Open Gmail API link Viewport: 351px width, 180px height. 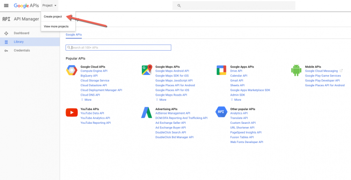pos(237,81)
